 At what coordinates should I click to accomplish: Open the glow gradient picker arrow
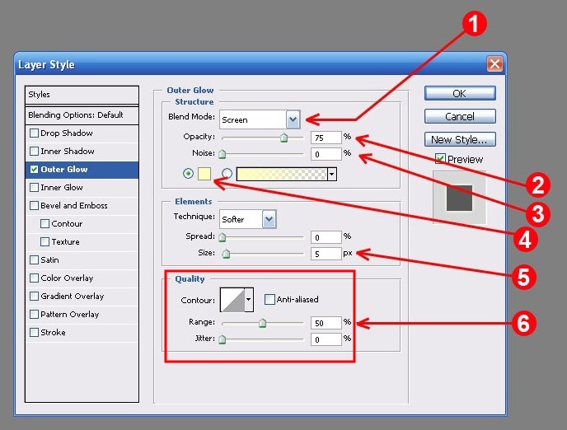point(331,174)
